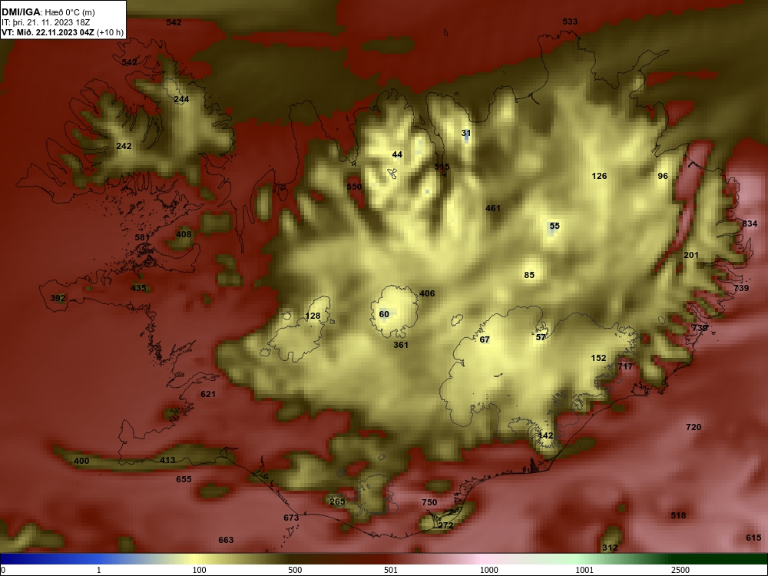Click the map value 663
768x576 pixels.
click(x=226, y=540)
